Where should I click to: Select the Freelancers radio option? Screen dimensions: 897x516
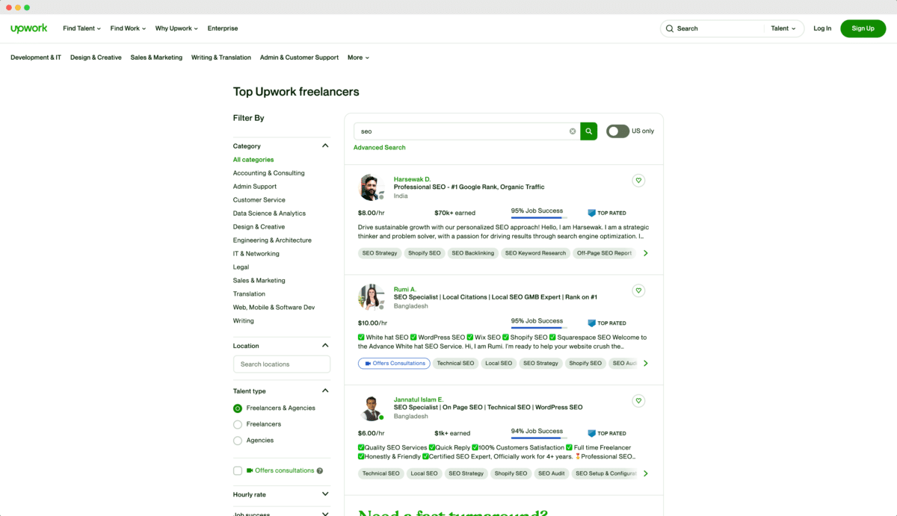click(238, 424)
